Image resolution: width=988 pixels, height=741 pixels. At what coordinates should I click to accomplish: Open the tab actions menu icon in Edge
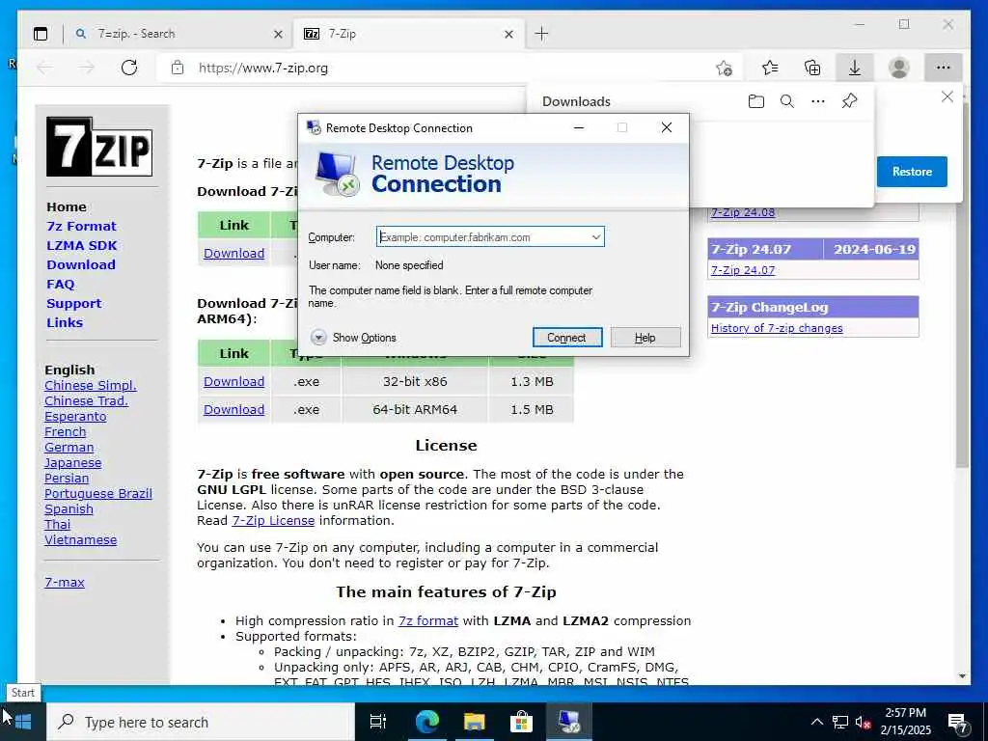41,34
